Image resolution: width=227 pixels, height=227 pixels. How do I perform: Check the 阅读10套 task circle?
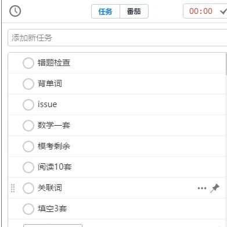[28, 167]
